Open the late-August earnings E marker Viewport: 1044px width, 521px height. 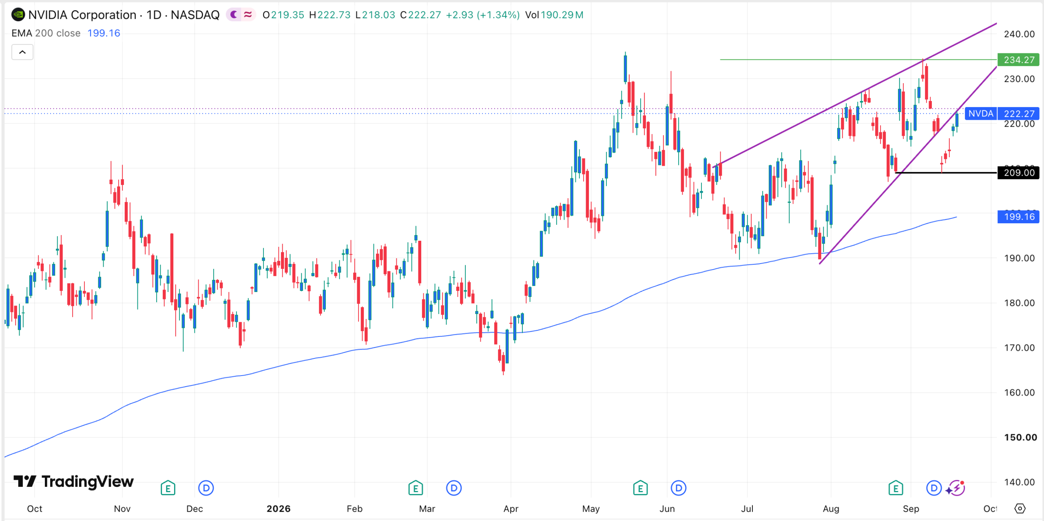tap(896, 488)
